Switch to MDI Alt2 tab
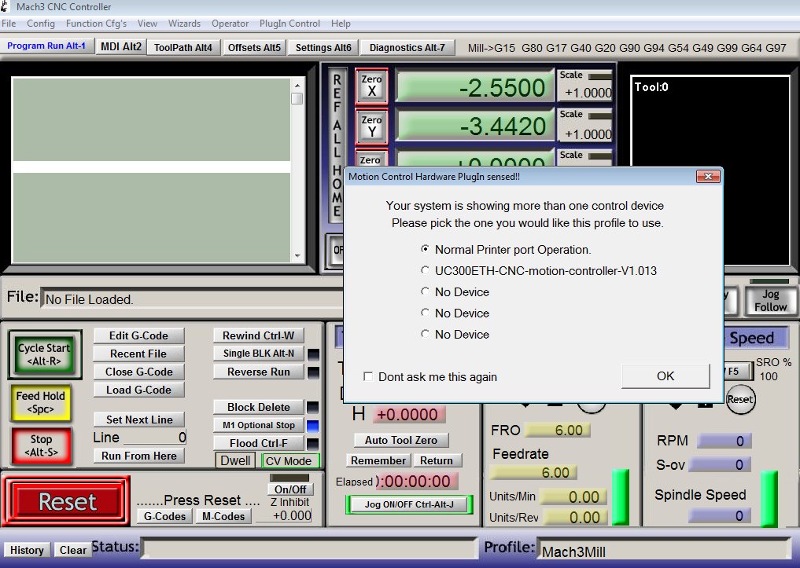 tap(121, 47)
